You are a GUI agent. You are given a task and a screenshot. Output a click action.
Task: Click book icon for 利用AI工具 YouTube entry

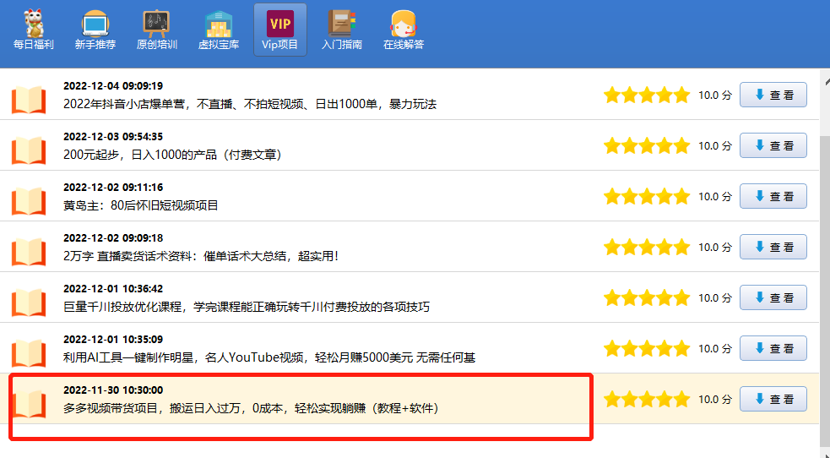point(29,354)
